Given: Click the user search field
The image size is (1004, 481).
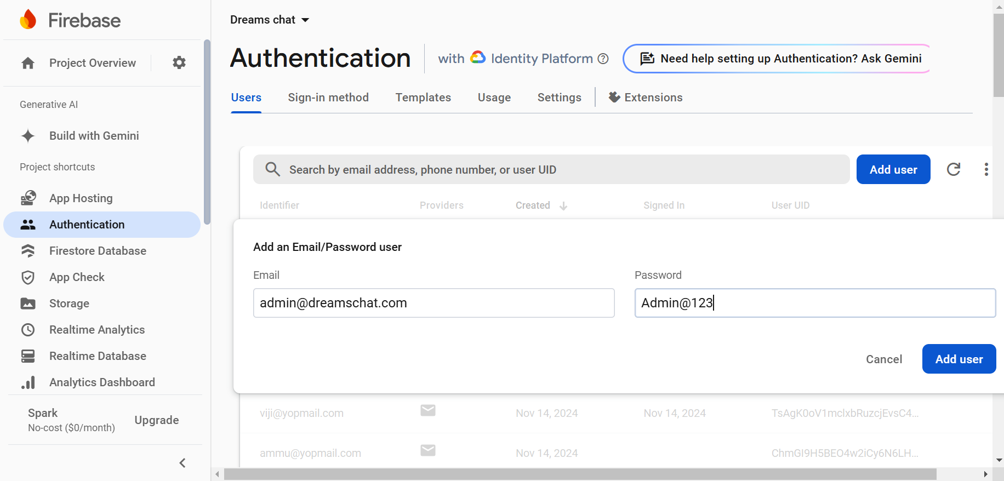Looking at the screenshot, I should point(551,169).
